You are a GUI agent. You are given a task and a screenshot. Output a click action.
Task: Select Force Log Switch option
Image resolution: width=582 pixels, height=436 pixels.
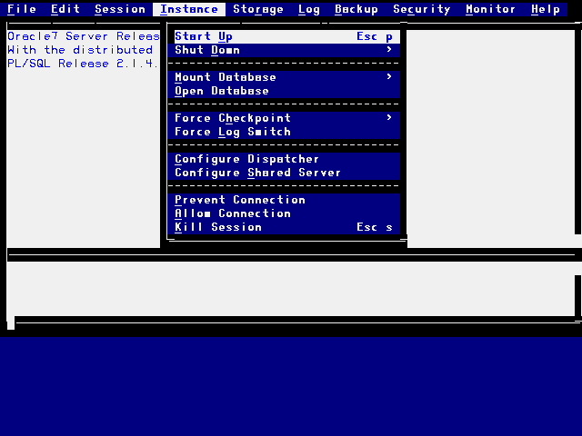233,132
